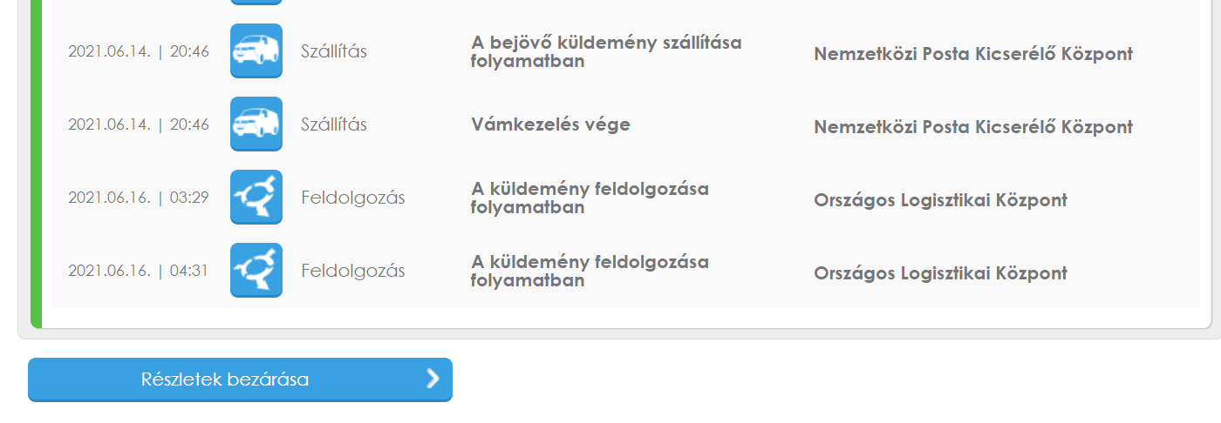This screenshot has height=423, width=1221.
Task: Click Országos Logisztikai Központ in the 04:31 row
Action: [x=940, y=273]
